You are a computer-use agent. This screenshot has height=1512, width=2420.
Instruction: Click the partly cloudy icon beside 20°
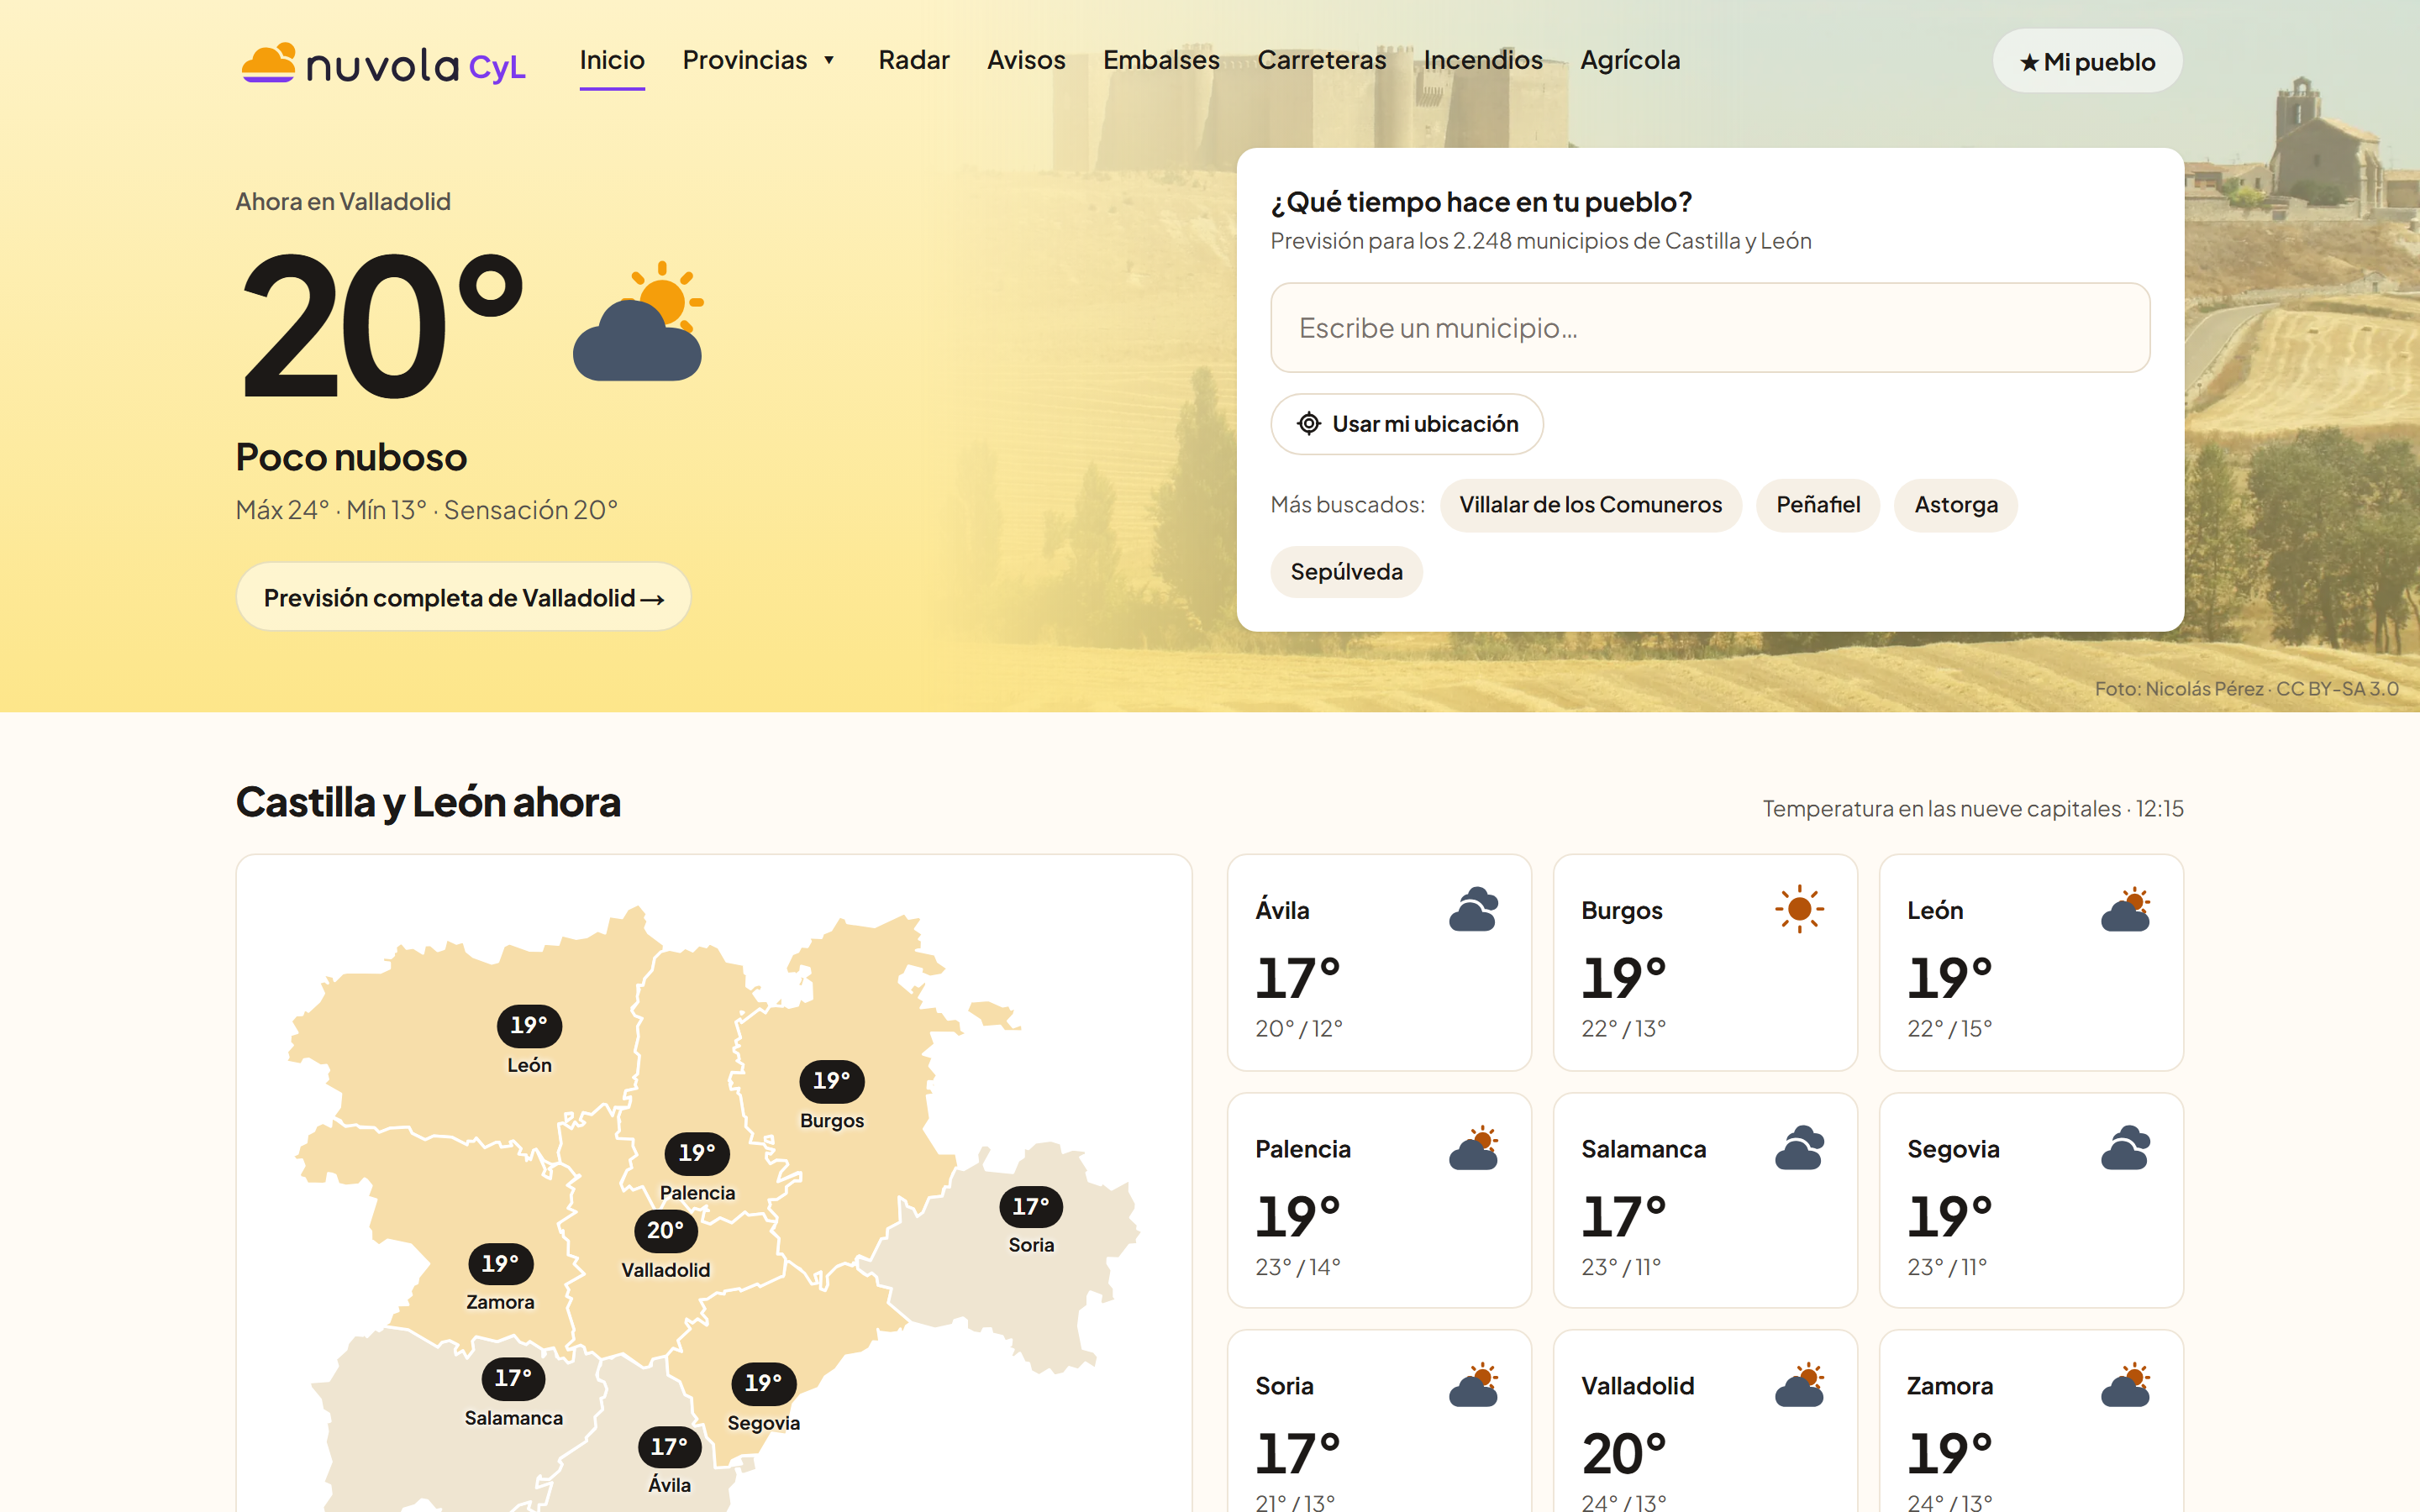[638, 321]
